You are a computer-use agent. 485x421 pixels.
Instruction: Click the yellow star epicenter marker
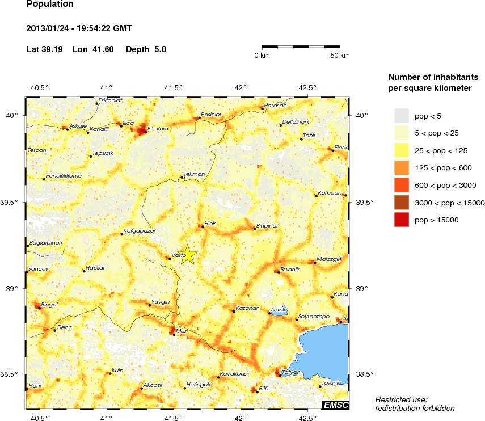(x=187, y=254)
